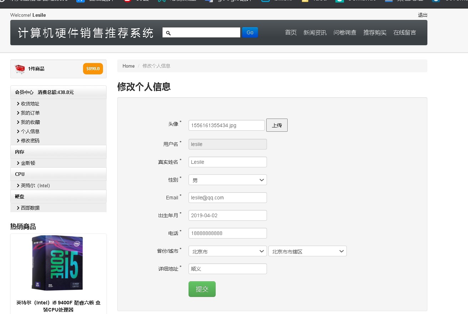
Task: Open the 英特尔 (Intel) CPU category
Action: [x=35, y=185]
